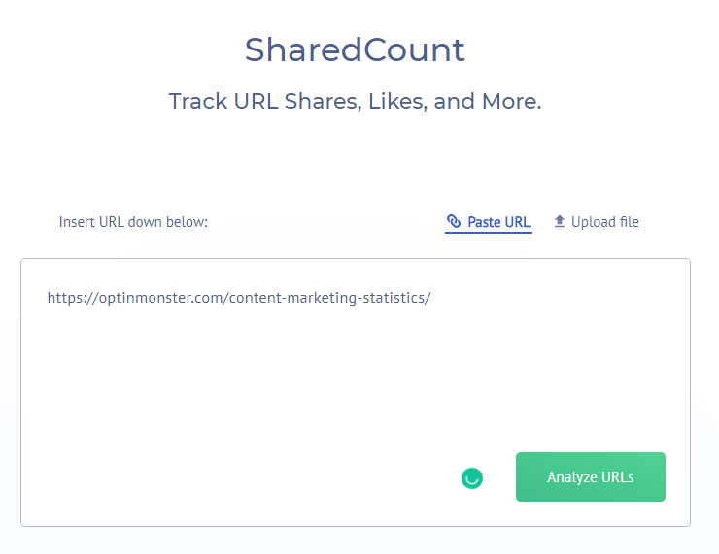Image resolution: width=719 pixels, height=554 pixels.
Task: Click the chain-link icon next to Paste URL
Action: tap(454, 221)
